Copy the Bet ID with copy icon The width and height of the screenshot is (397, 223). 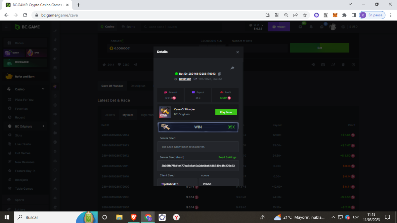pyautogui.click(x=219, y=74)
